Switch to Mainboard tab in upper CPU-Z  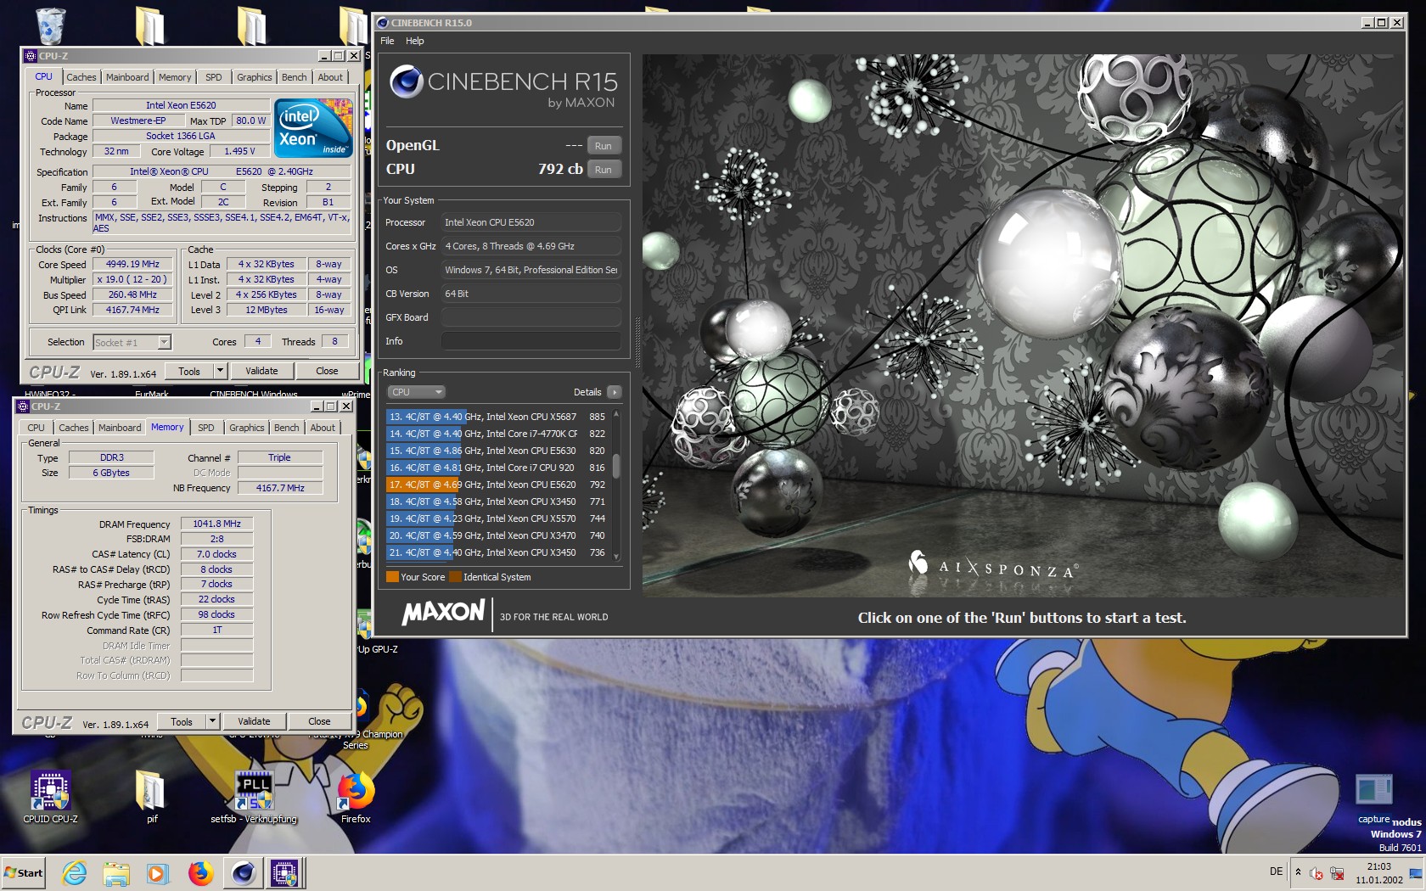point(127,77)
